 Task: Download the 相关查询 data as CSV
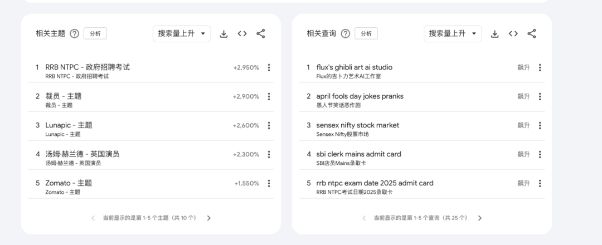click(x=494, y=34)
